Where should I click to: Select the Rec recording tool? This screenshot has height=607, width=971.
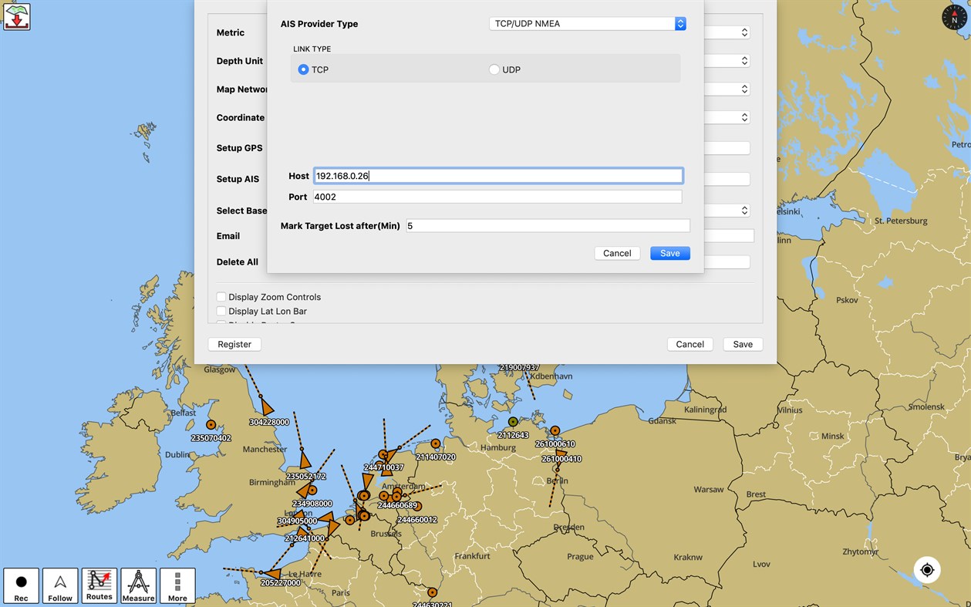pyautogui.click(x=21, y=585)
